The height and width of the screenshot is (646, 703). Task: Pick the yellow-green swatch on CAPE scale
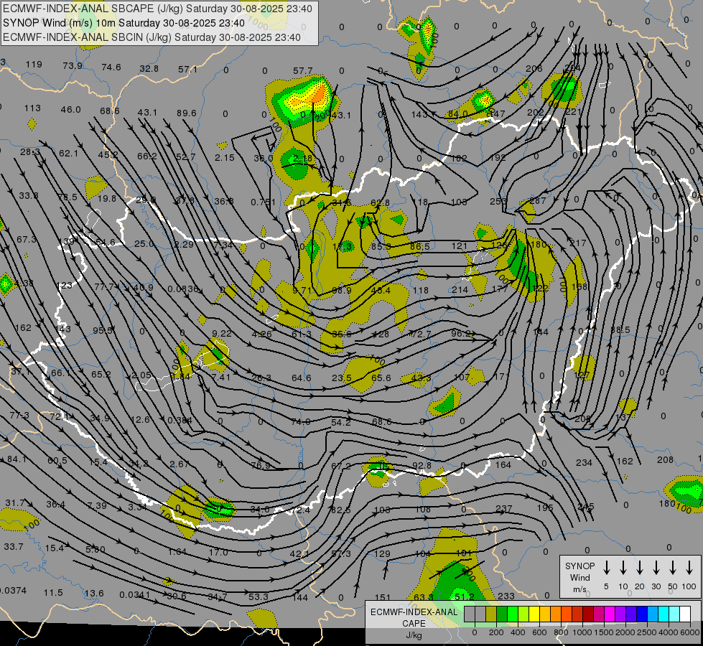pyautogui.click(x=523, y=614)
